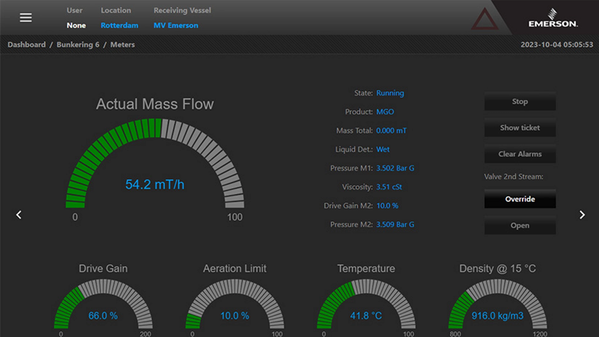Screen dimensions: 599x337
Task: Go to the Dashboard breadcrumb
Action: (26, 45)
